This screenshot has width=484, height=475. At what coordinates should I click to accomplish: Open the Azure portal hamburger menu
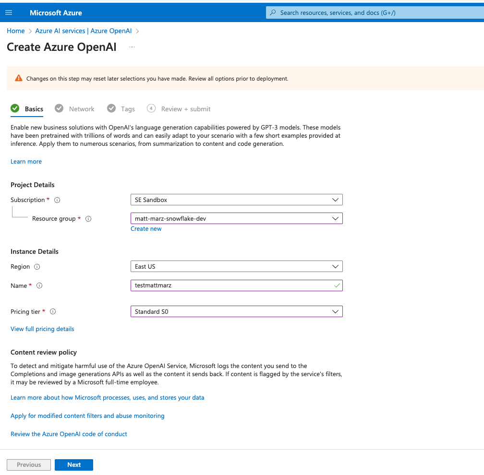[x=9, y=12]
